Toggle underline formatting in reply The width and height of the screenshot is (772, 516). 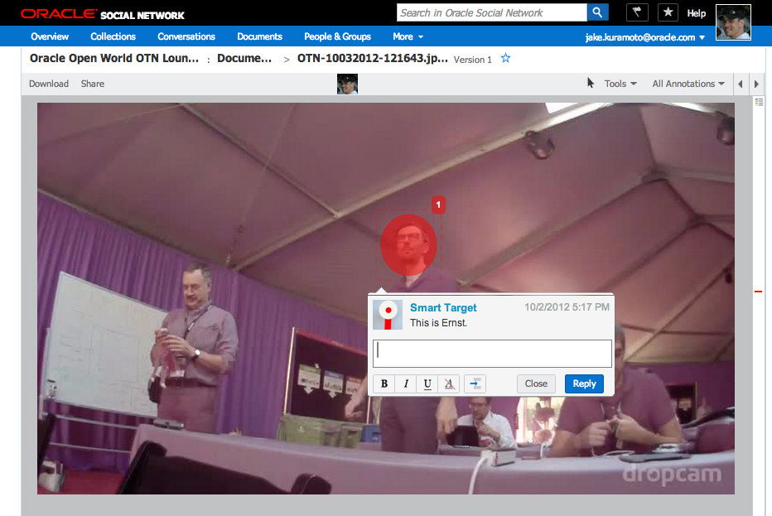427,383
